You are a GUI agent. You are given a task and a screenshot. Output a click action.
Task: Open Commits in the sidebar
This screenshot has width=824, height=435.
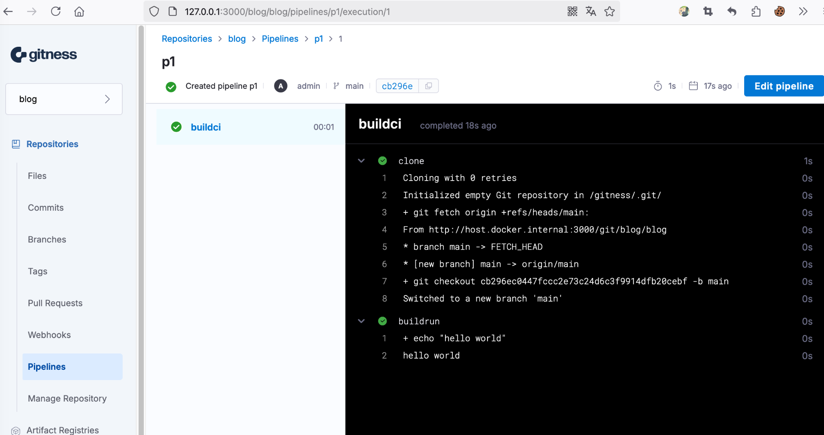(45, 208)
